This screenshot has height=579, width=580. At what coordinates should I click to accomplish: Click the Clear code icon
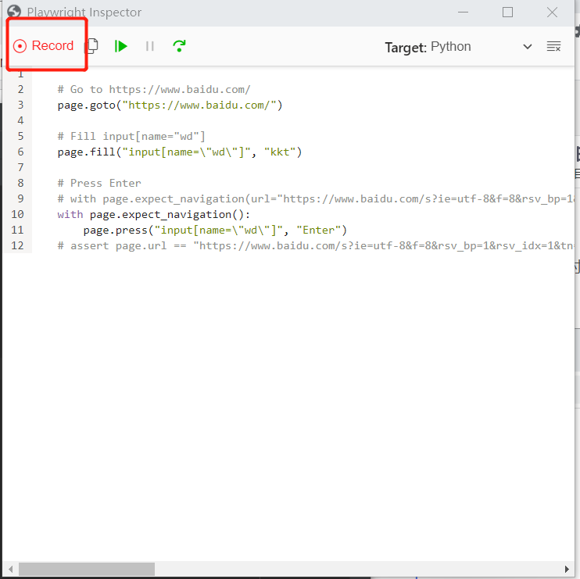pos(553,47)
